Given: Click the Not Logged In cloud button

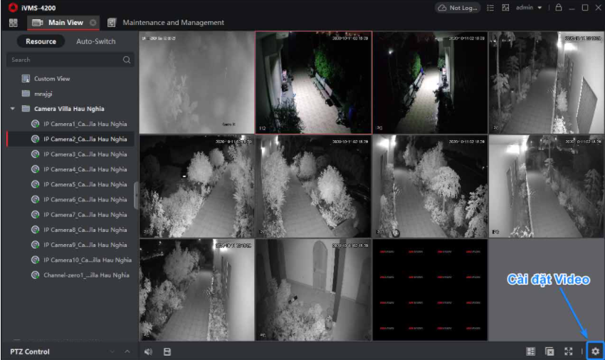Looking at the screenshot, I should [x=457, y=7].
